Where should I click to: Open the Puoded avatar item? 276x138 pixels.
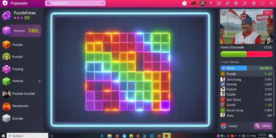click(x=6, y=57)
